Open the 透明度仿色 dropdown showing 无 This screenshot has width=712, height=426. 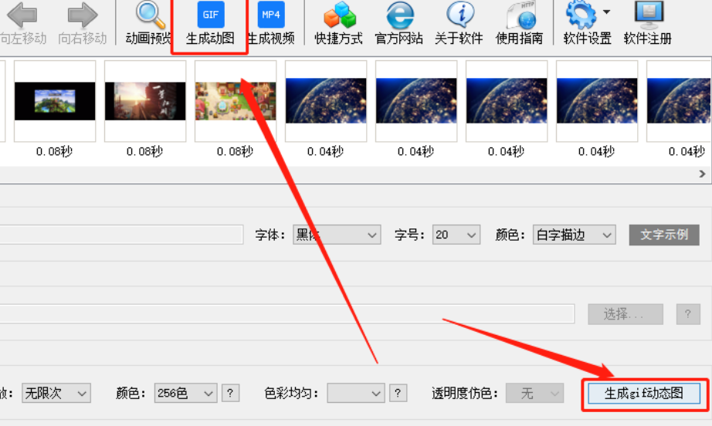[x=535, y=393]
